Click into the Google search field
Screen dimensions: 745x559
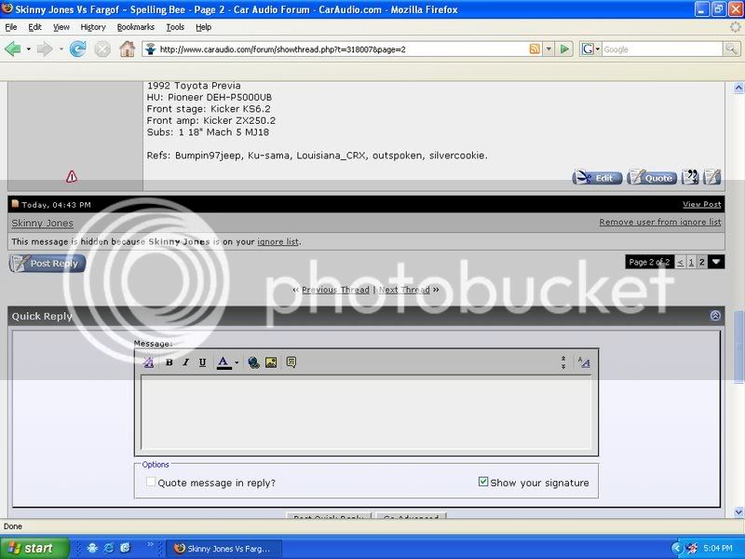point(662,49)
